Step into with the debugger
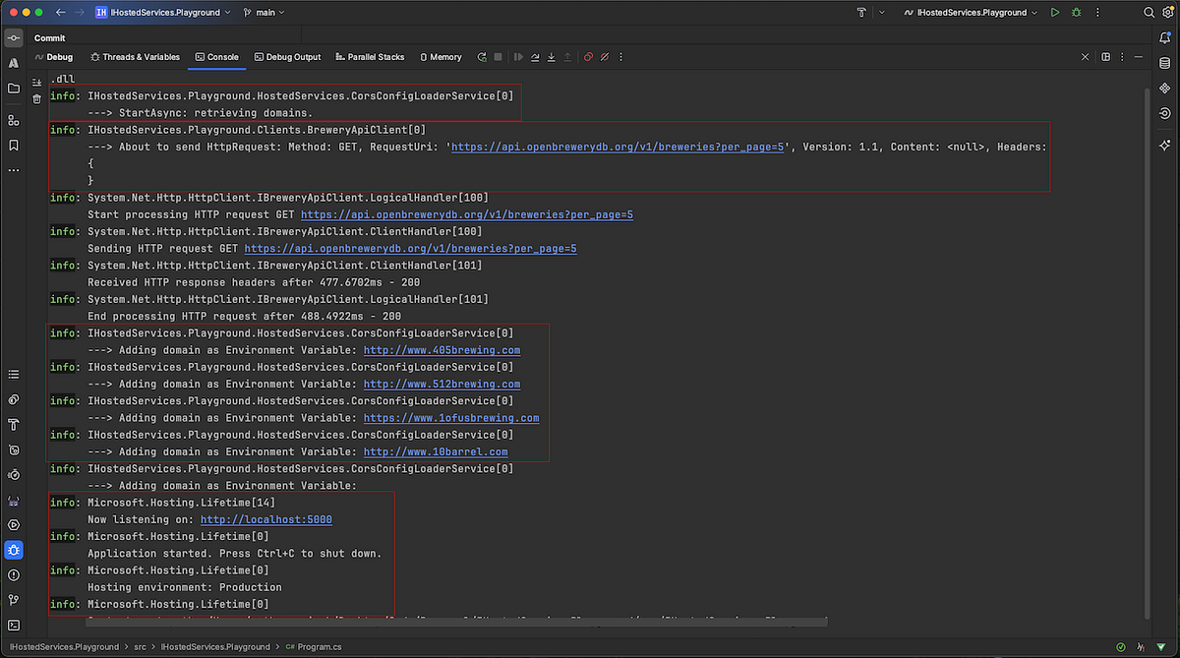 click(552, 57)
